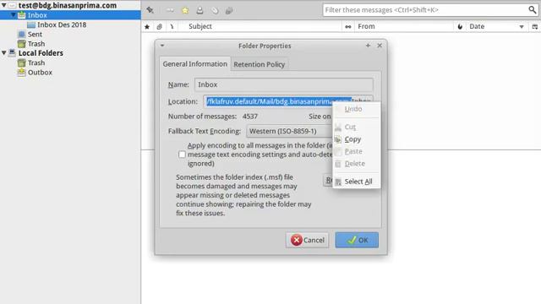Click Paste in the context menu
This screenshot has height=304, width=541.
coord(357,151)
